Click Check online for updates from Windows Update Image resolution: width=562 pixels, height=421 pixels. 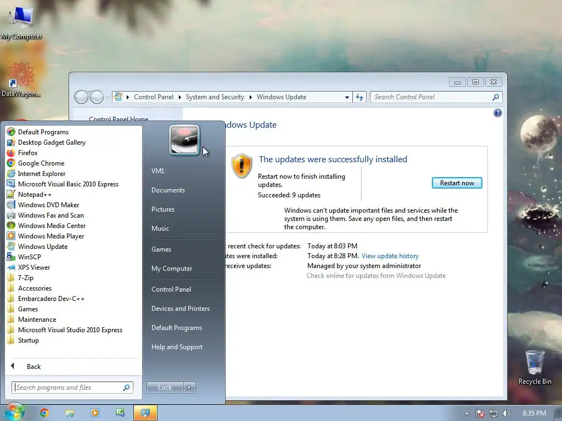coord(376,276)
